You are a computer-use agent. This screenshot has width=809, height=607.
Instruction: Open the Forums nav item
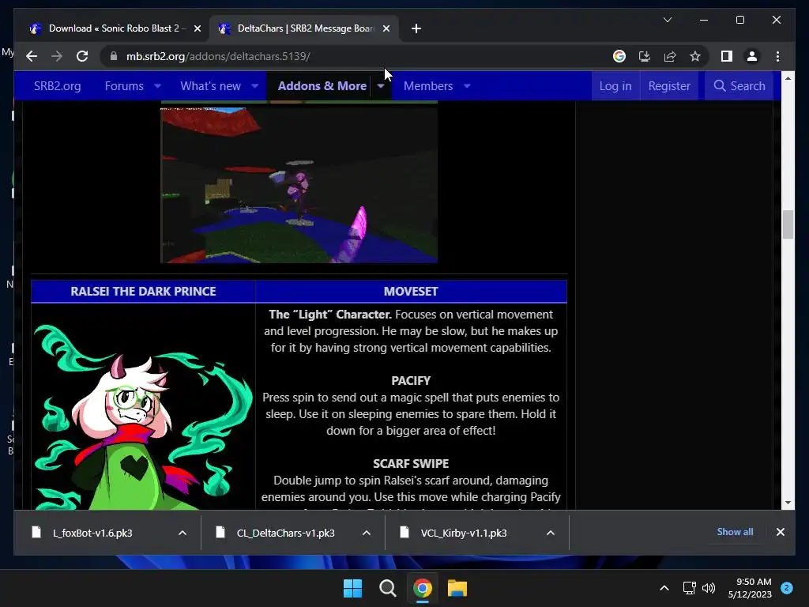124,85
